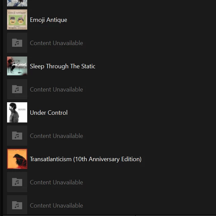Viewport: 216px width, 216px height.
Task: Select Content Unavailable text under Sleep Through The Static
Action: [x=56, y=89]
